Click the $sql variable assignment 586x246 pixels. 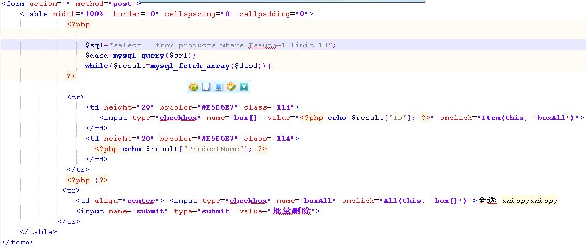coord(211,45)
